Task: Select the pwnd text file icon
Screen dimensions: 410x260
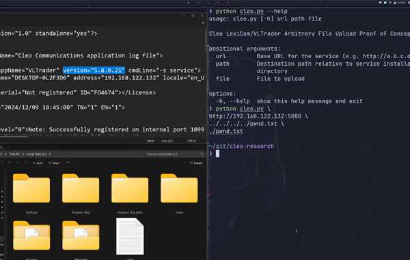Action: tap(130, 236)
